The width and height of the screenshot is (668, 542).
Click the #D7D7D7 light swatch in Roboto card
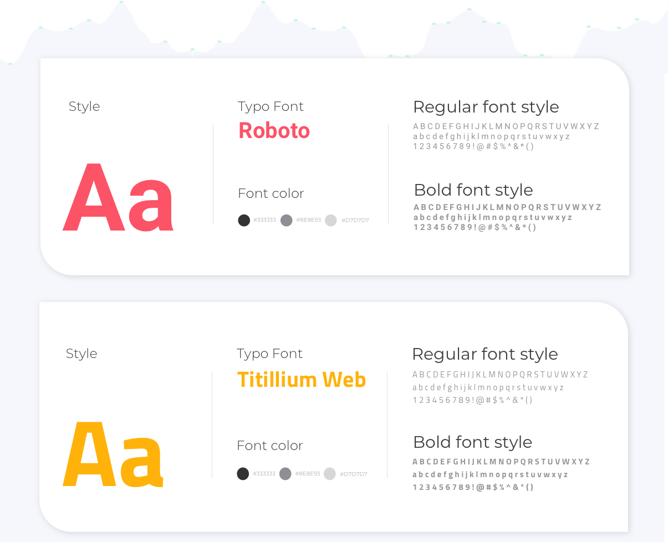point(331,220)
